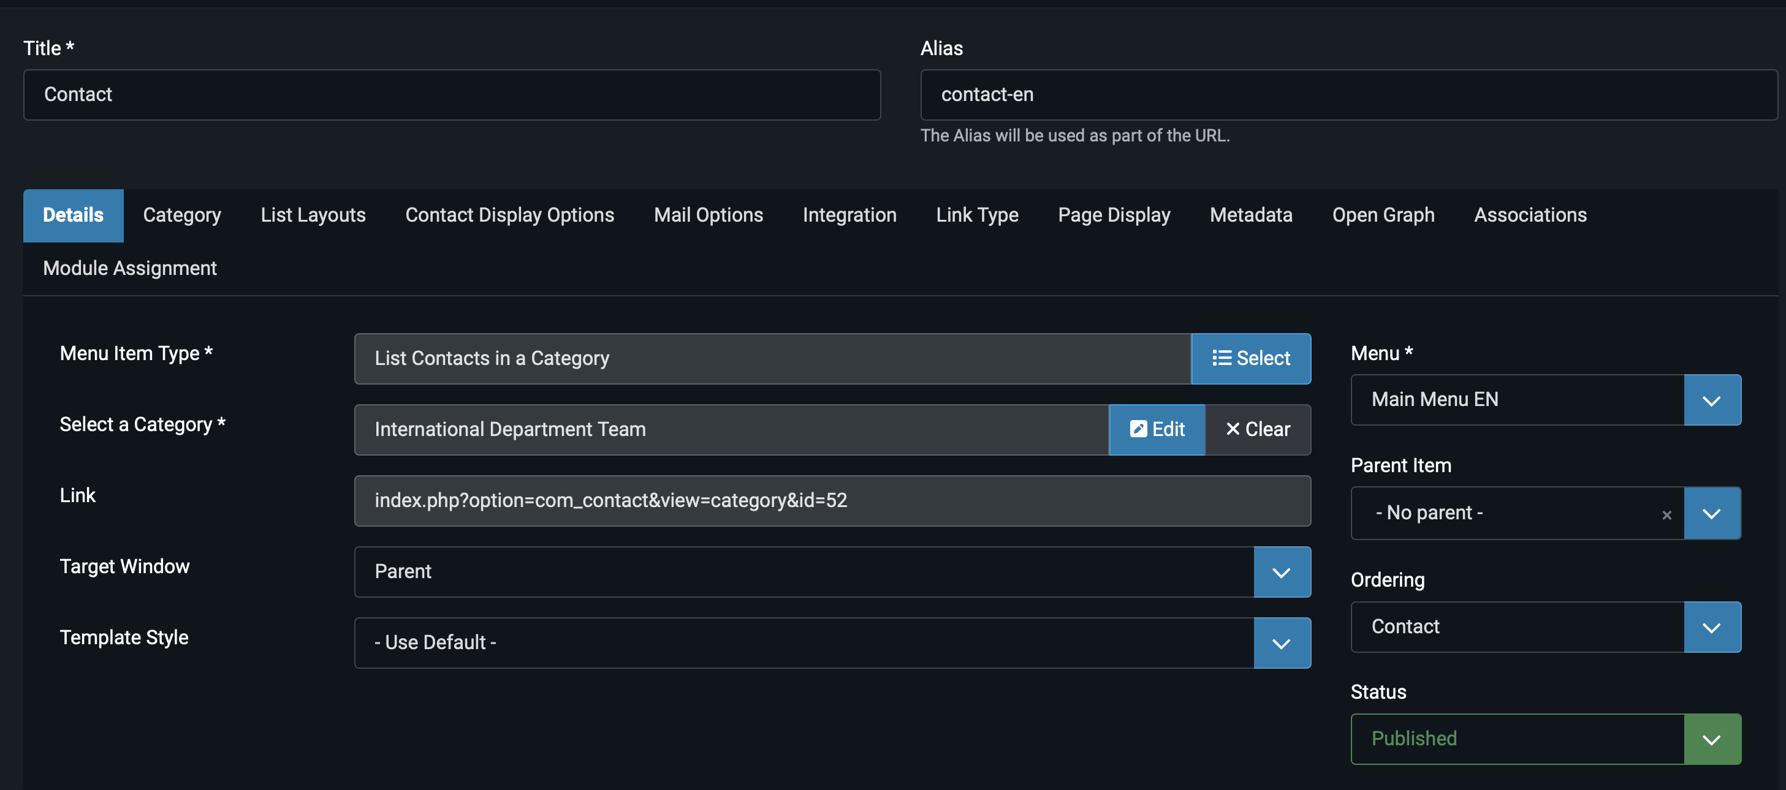1786x790 pixels.
Task: Click the Title input field
Action: [x=451, y=95]
